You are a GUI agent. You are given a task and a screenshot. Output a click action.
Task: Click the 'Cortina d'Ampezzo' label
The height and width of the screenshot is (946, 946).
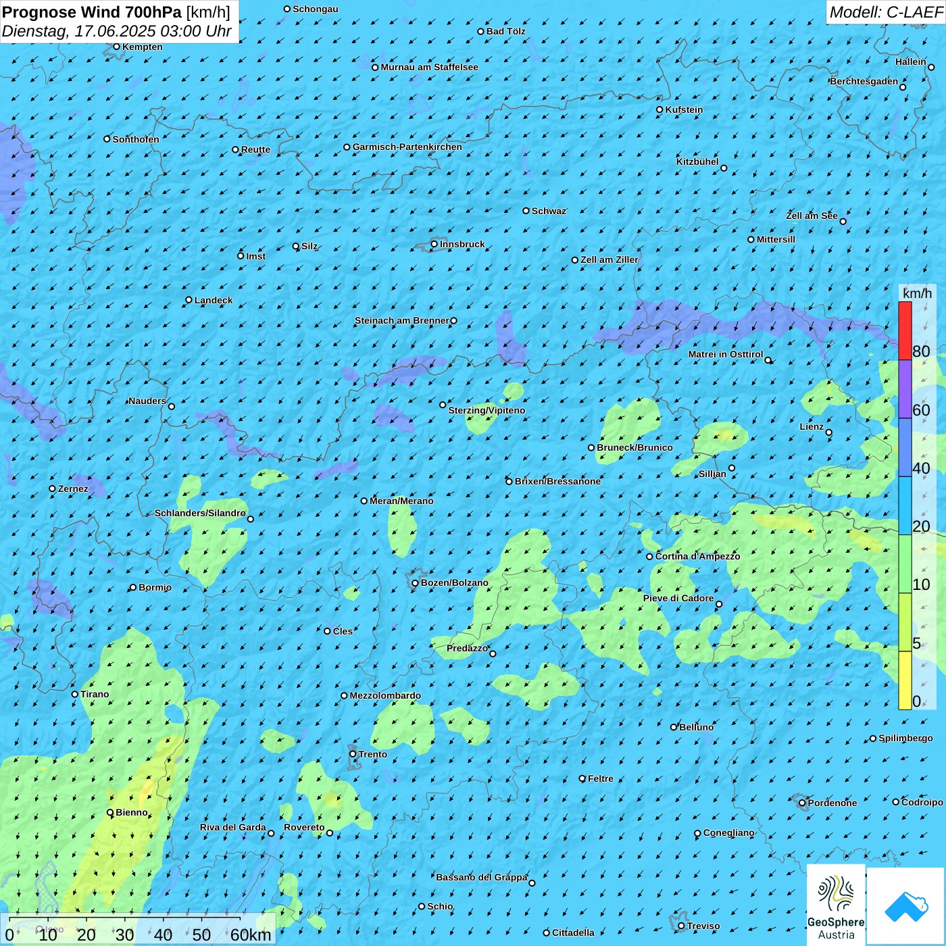tap(698, 556)
